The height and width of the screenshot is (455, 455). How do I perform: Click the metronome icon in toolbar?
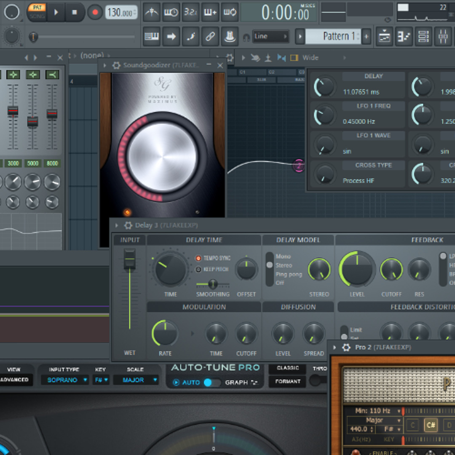152,12
